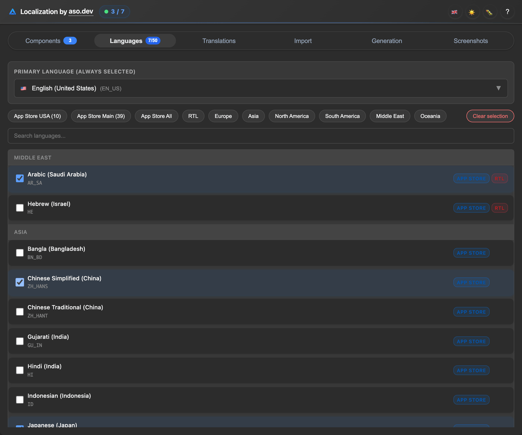Focus the Search languages field

coord(261,136)
